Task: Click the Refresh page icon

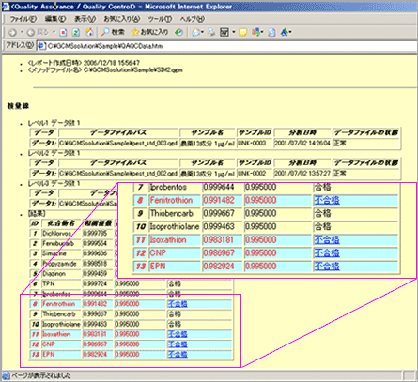Action: point(76,32)
